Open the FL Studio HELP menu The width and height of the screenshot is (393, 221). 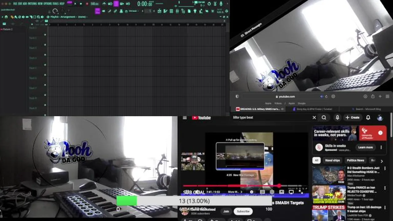point(62,3)
